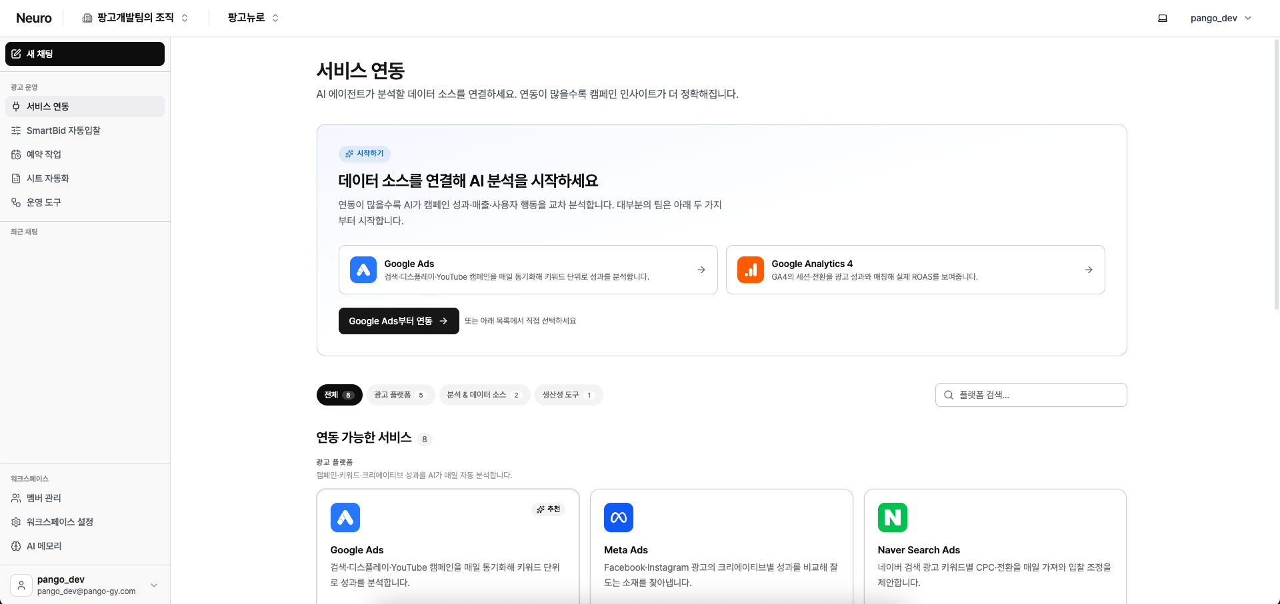Image resolution: width=1280 pixels, height=604 pixels.
Task: Open AI 메모리 in the sidebar
Action: (x=85, y=546)
